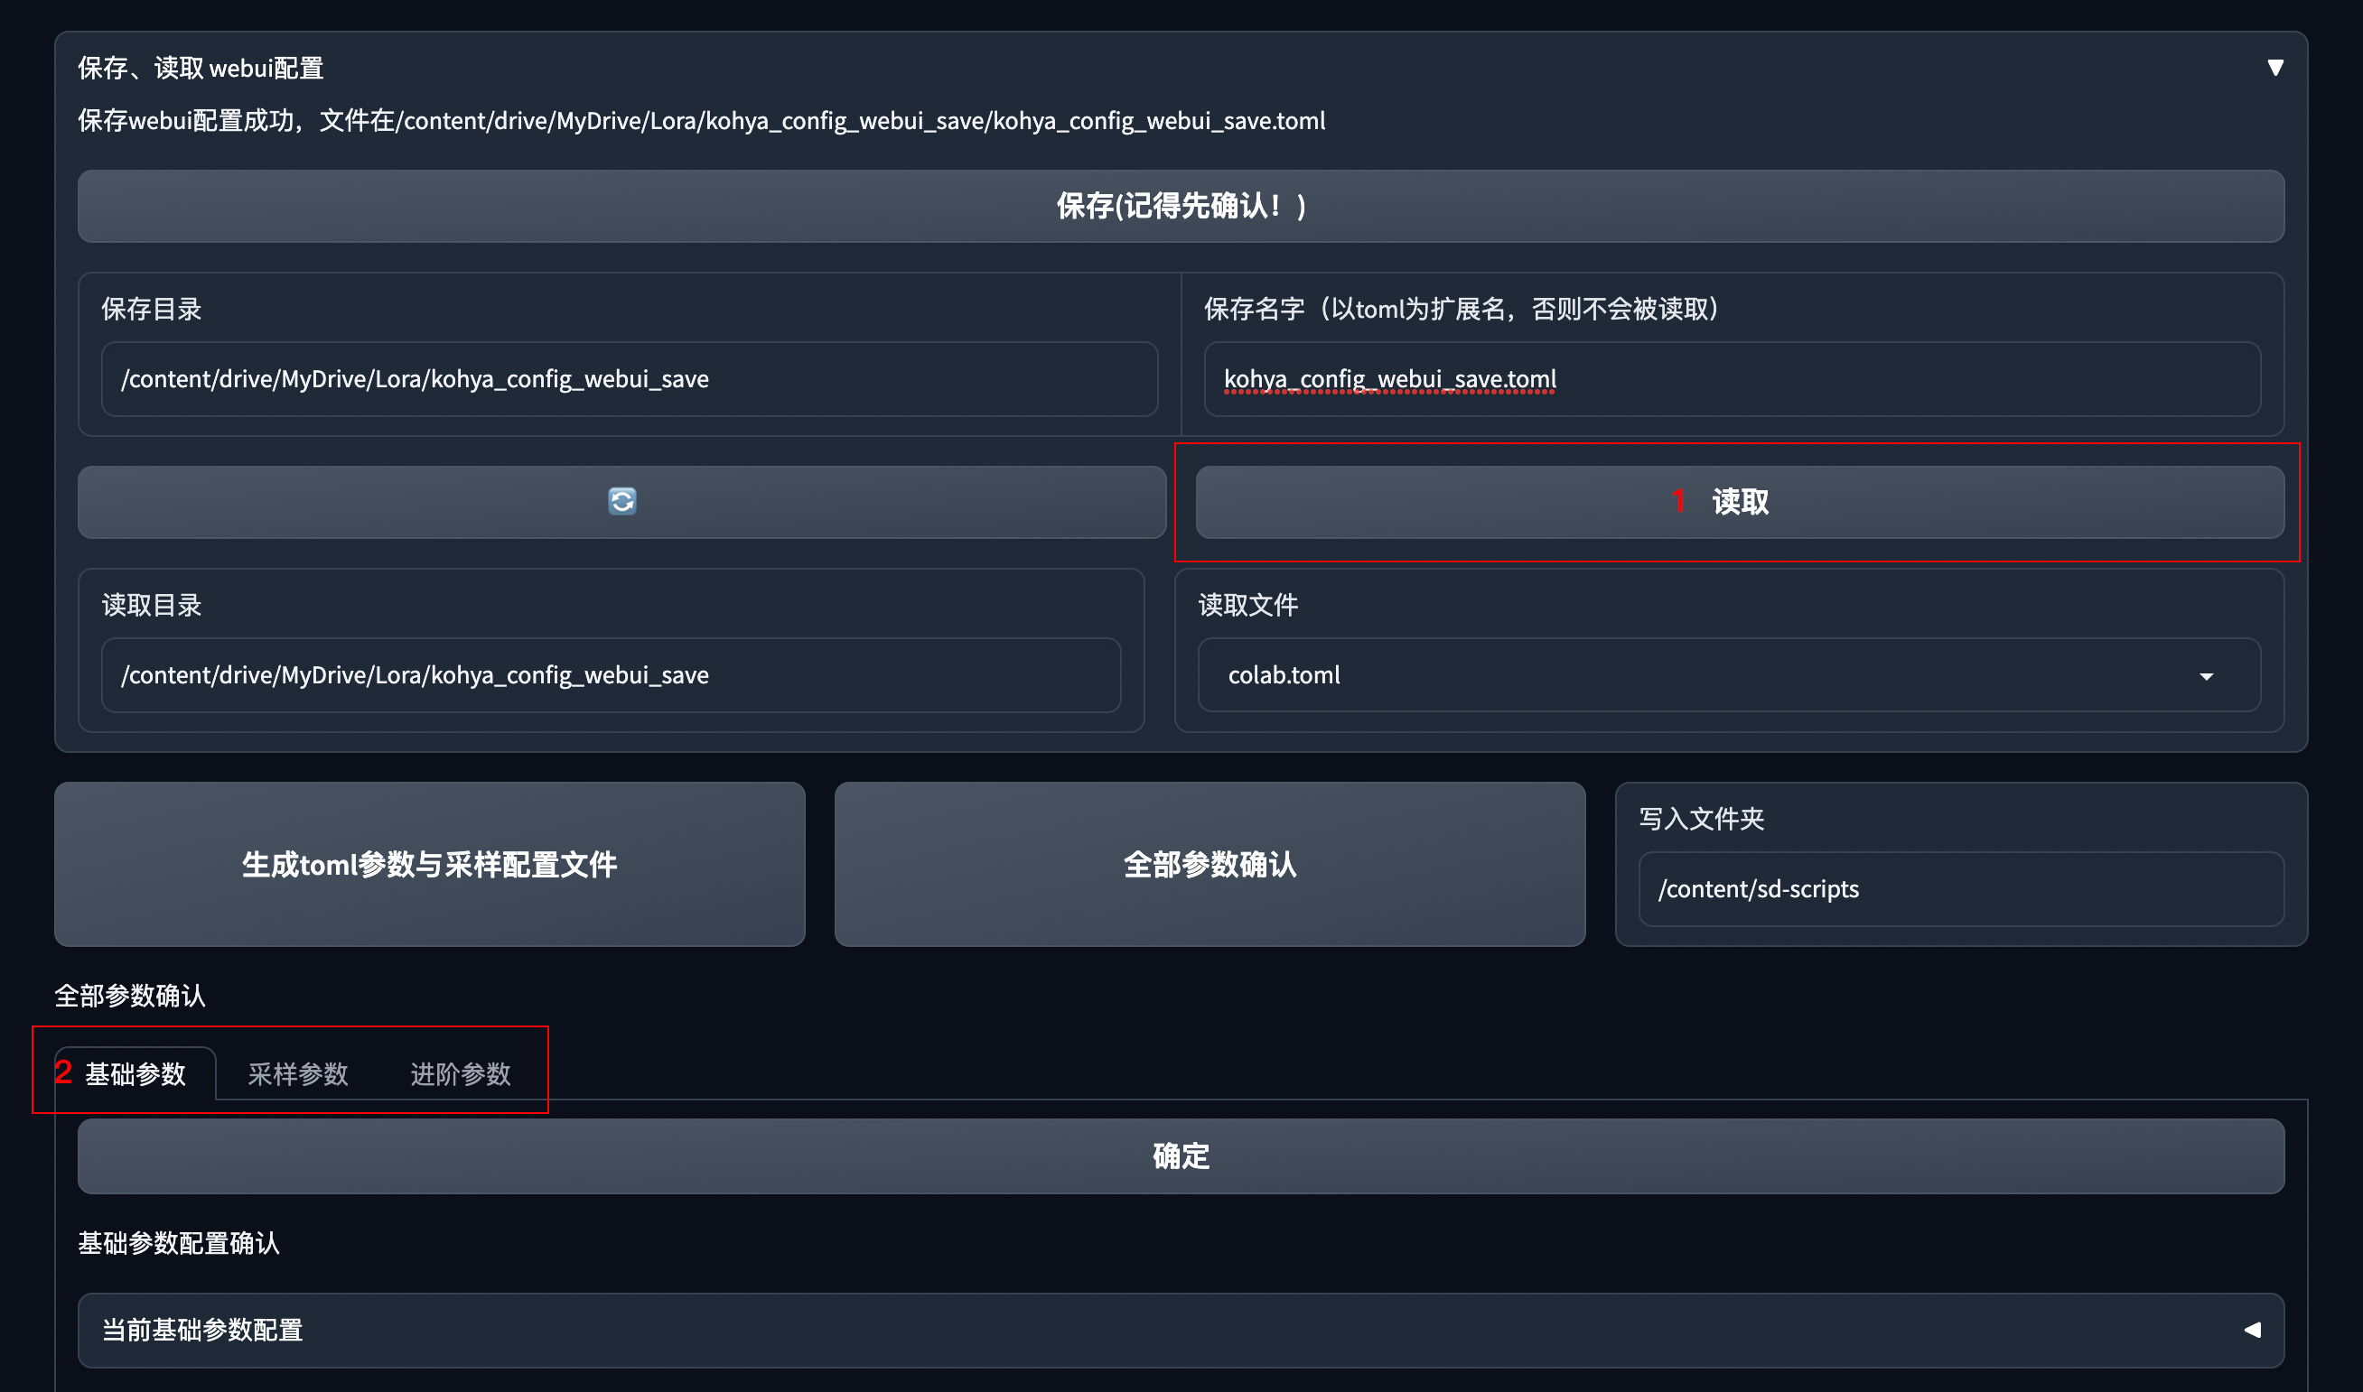Click the 确定 button
The image size is (2363, 1392).
(1181, 1155)
